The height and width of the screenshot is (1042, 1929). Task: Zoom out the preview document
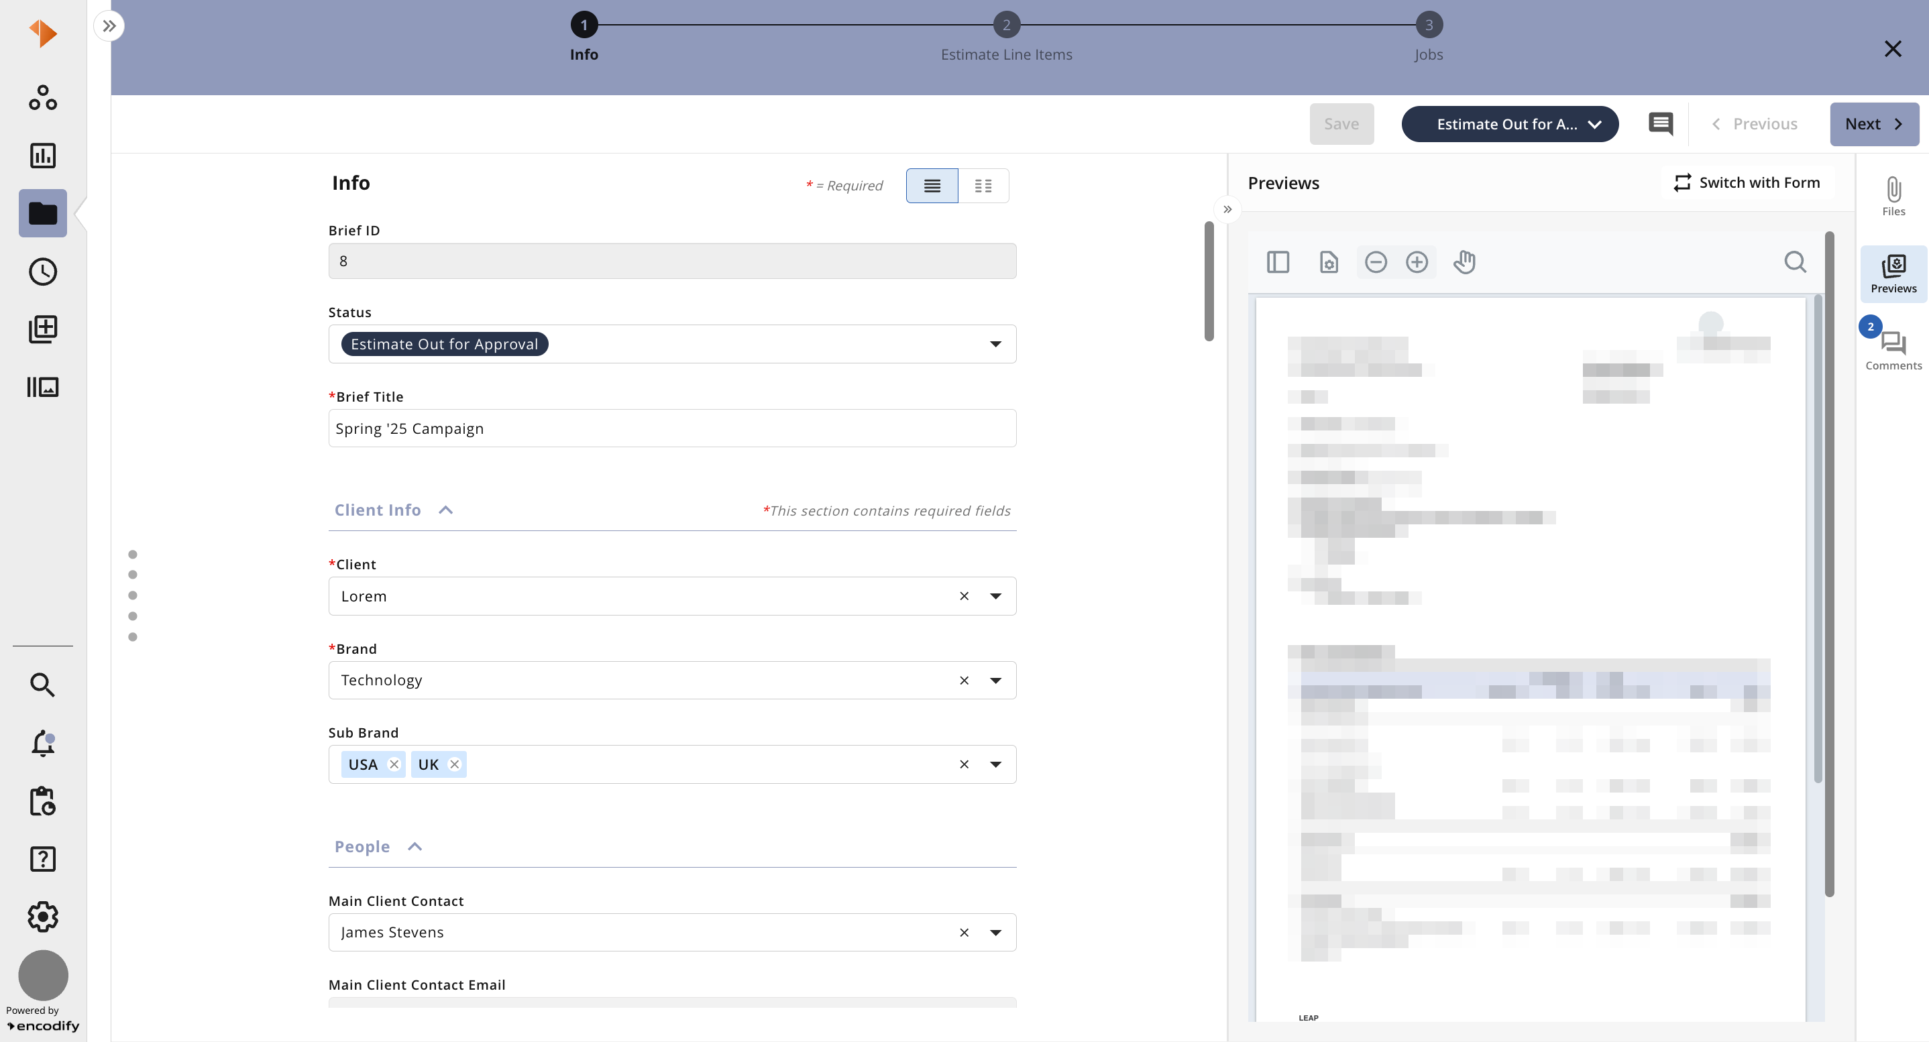(1376, 262)
